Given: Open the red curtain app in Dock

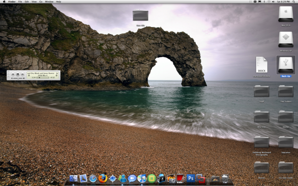Looking at the screenshot, I should coord(181,179).
